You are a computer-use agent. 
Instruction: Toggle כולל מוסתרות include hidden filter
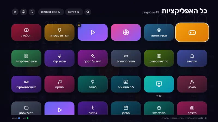[x=51, y=12]
